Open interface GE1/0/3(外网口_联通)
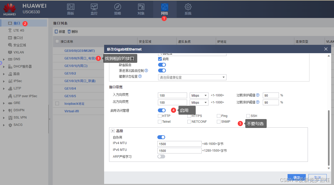The width and height of the screenshot is (334, 185). [80, 81]
